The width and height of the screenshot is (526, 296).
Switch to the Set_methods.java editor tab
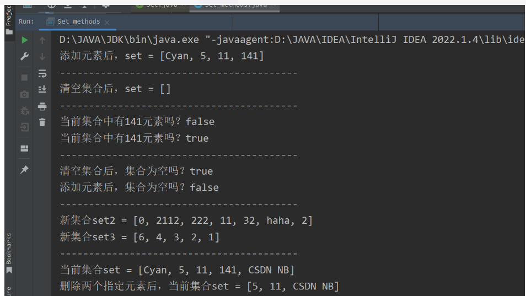(x=234, y=4)
